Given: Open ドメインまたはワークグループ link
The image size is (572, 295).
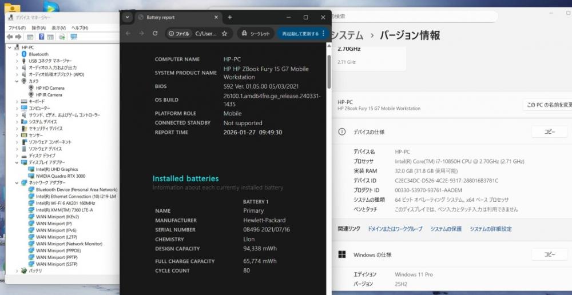Looking at the screenshot, I should [395, 229].
